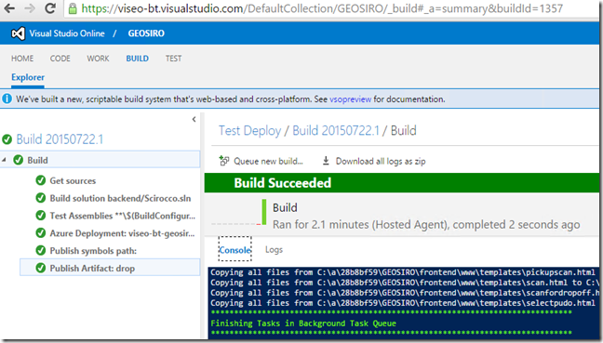Viewport: 603px width, 343px height.
Task: Click green check icon of Test Assemblies
Action: [40, 216]
